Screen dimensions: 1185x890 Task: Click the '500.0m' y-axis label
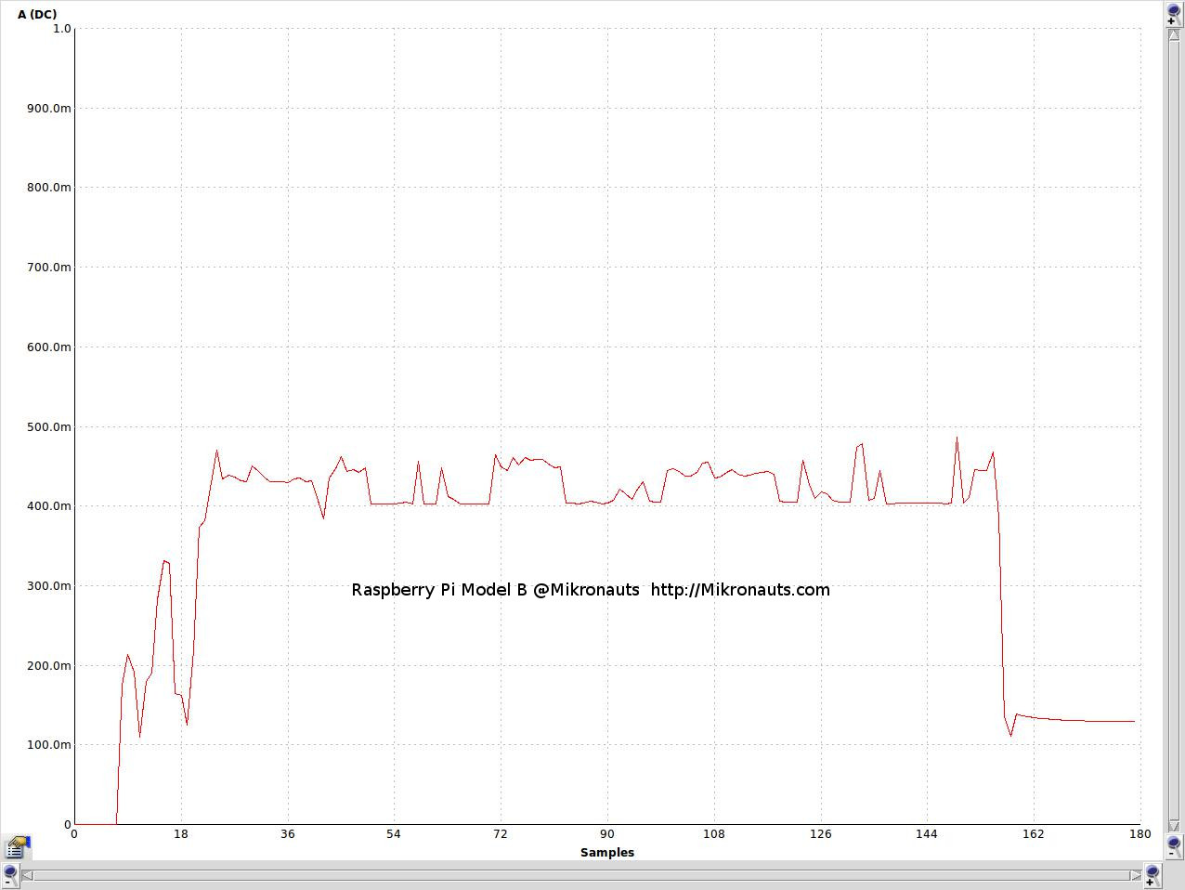[x=49, y=427]
